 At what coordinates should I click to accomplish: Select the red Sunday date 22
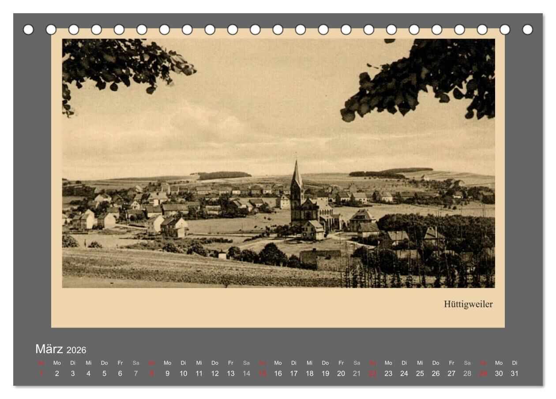(x=372, y=373)
